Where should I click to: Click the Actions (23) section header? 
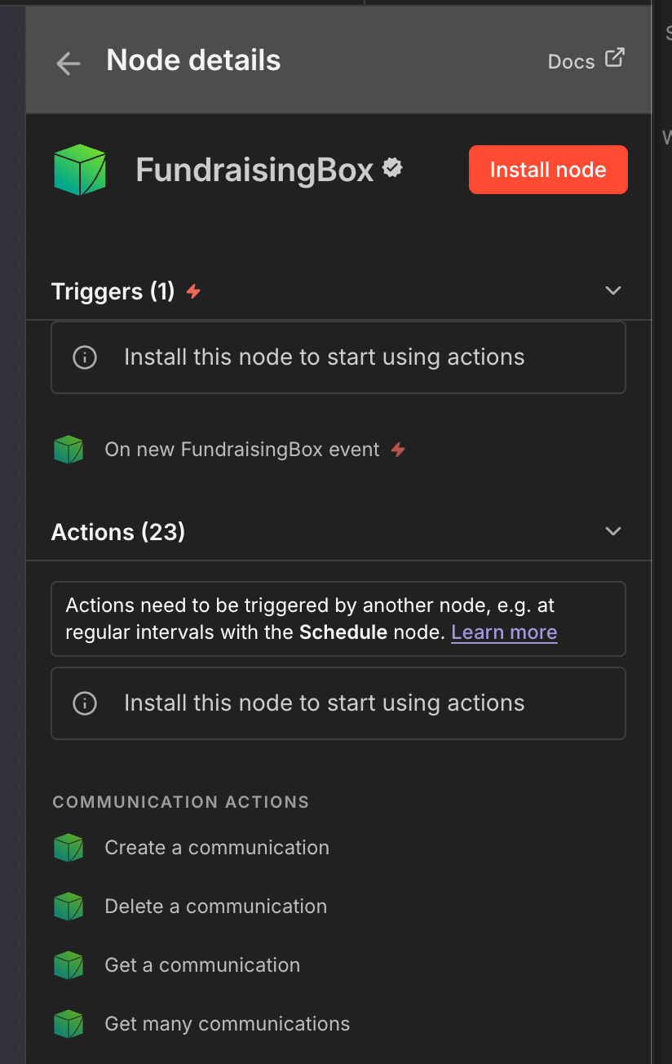(118, 532)
